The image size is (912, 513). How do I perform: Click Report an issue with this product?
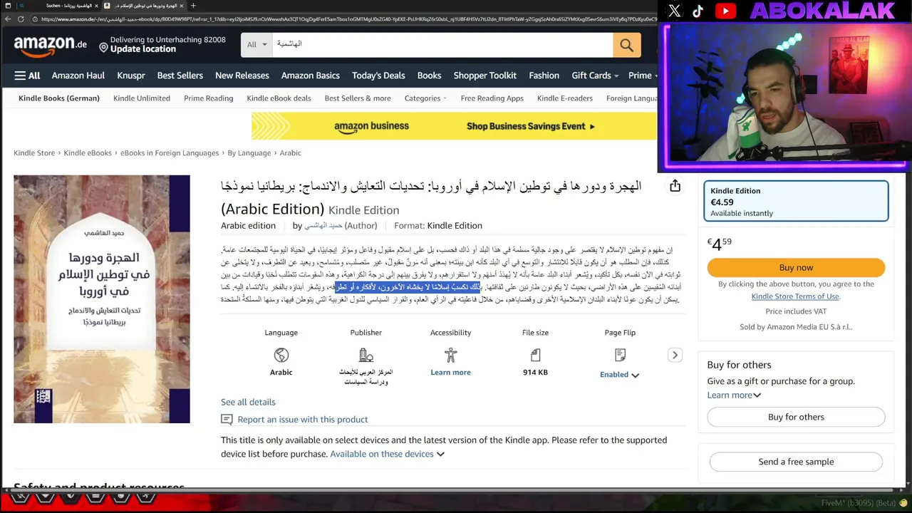pyautogui.click(x=303, y=420)
